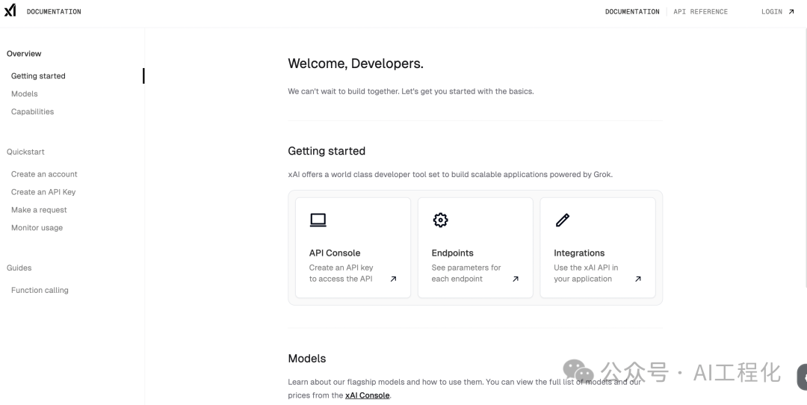
Task: Click the Welcome, Developers. heading
Action: (x=356, y=64)
